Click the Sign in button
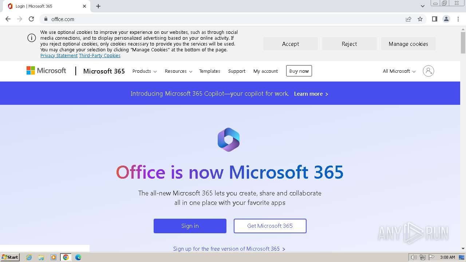The image size is (466, 262). tap(190, 226)
